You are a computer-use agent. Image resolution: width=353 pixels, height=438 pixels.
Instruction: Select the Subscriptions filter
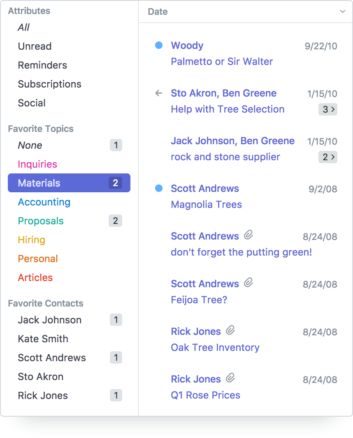[49, 84]
